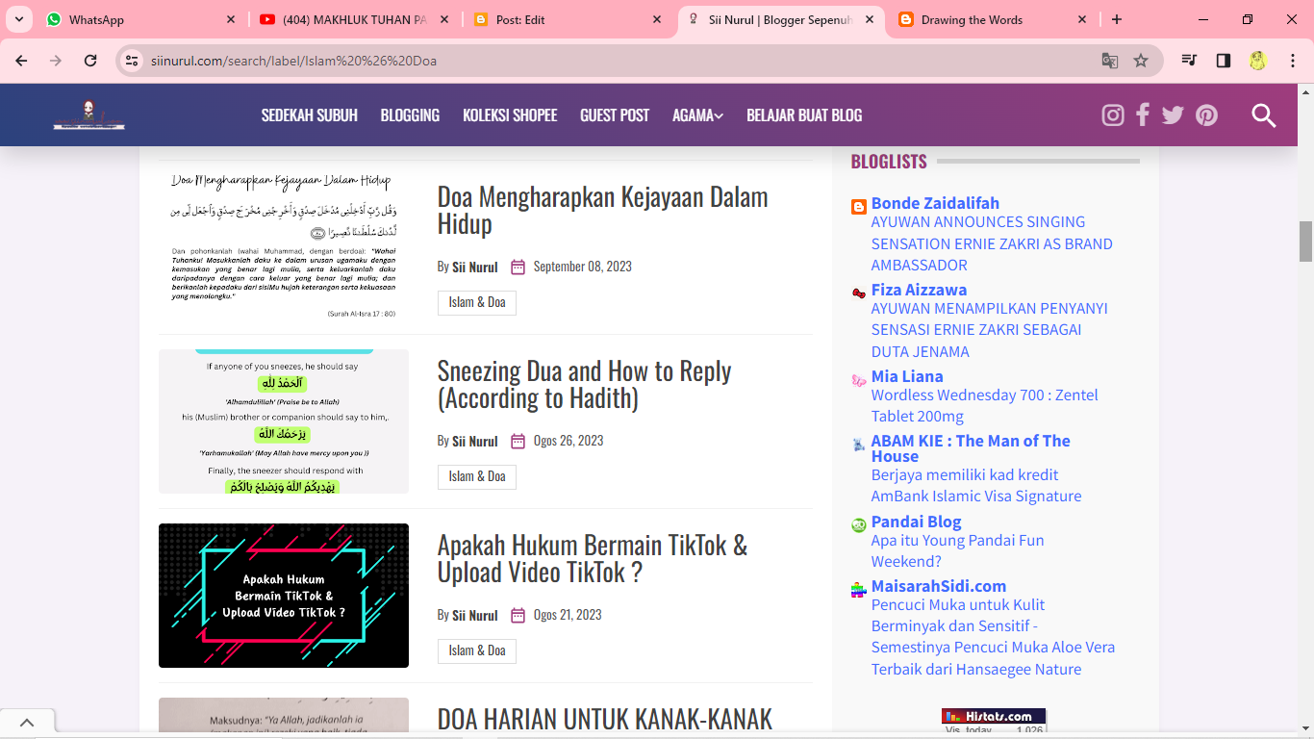1314x739 pixels.
Task: Go back with the browser back arrow
Action: pyautogui.click(x=21, y=61)
